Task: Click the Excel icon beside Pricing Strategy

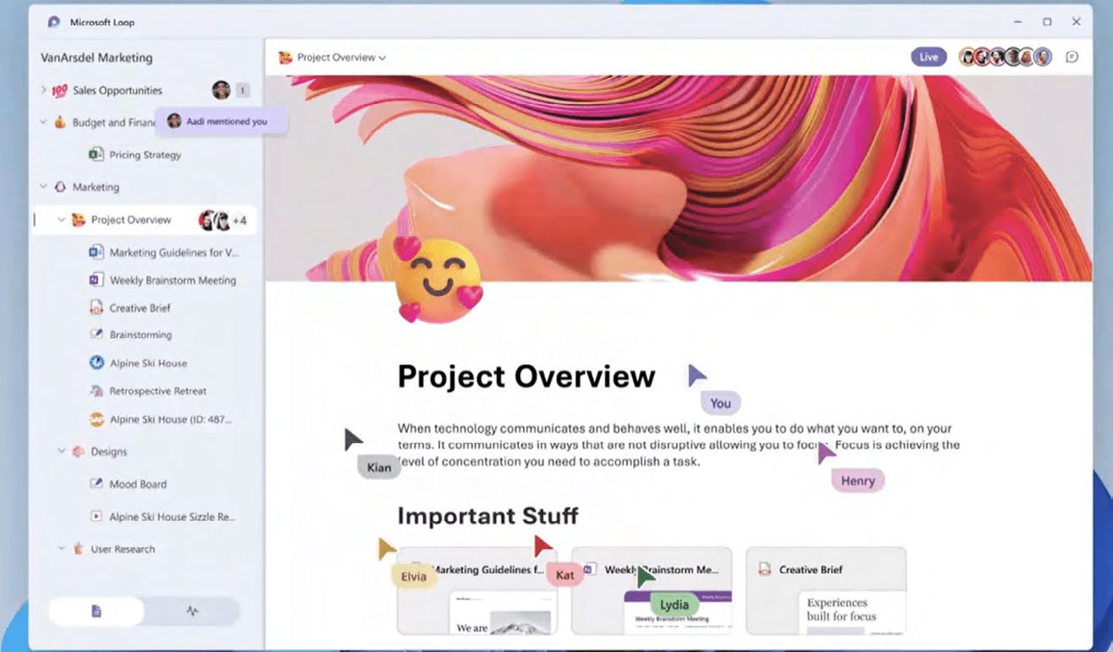Action: pos(96,154)
